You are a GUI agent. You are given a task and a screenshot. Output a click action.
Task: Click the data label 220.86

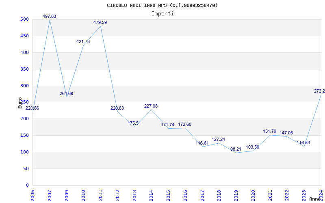[32, 108]
